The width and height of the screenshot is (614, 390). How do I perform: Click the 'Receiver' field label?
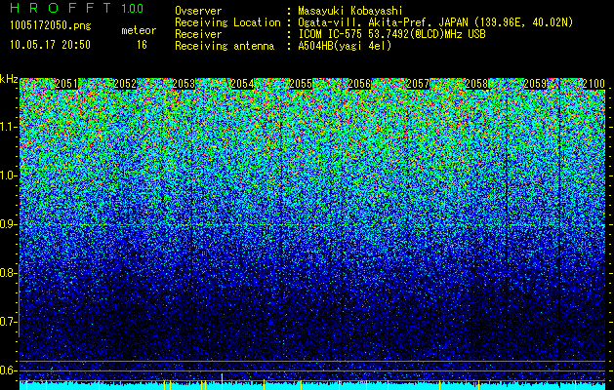(x=198, y=34)
